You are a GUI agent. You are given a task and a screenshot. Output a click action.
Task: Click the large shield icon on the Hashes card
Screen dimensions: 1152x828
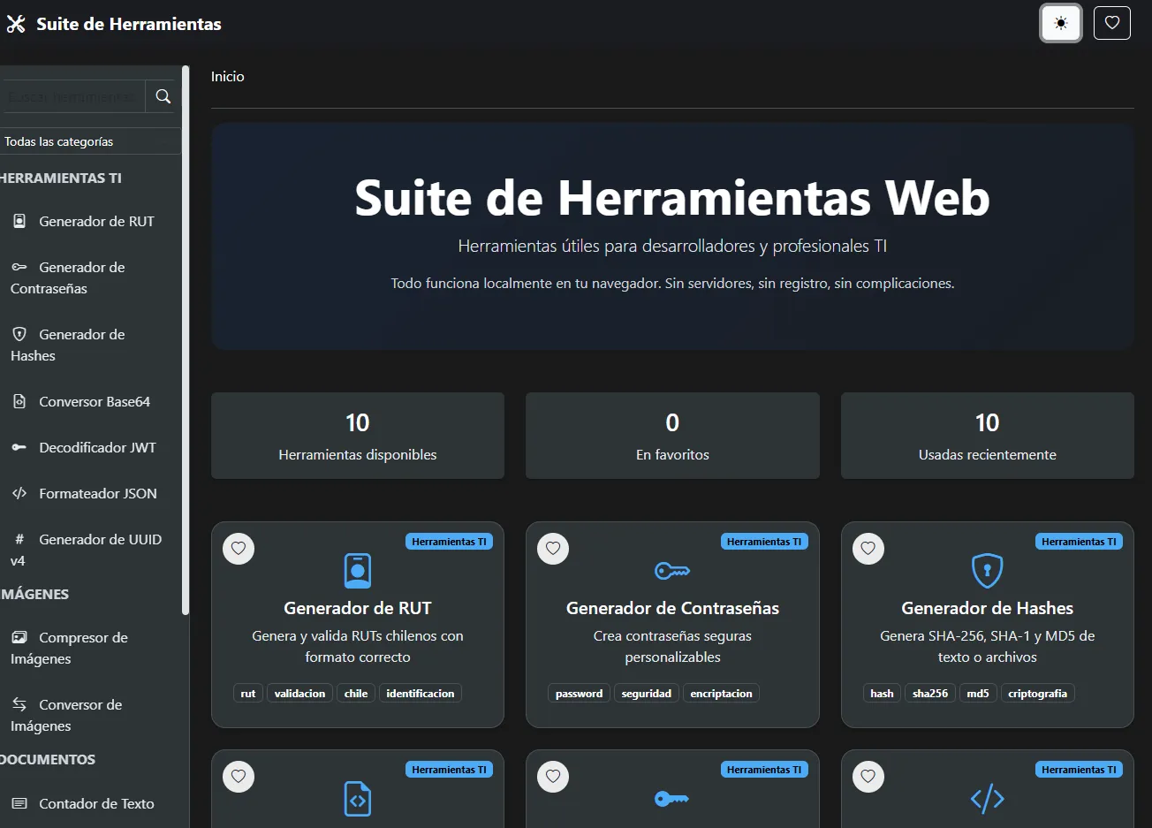tap(987, 571)
